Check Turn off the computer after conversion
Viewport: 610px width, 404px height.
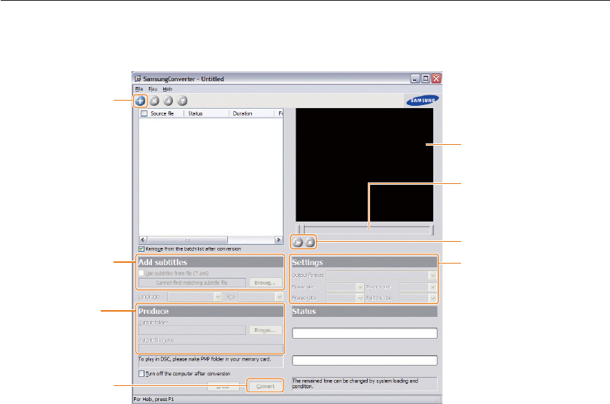[x=141, y=373]
